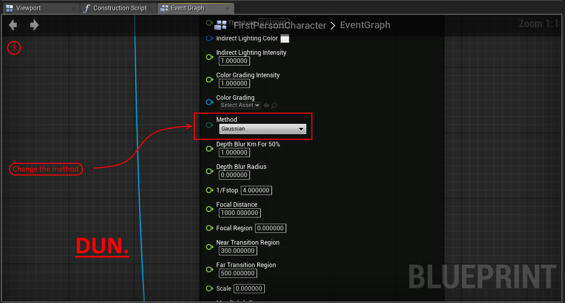Edit the Depth Blur Km For 50% value

click(x=234, y=153)
